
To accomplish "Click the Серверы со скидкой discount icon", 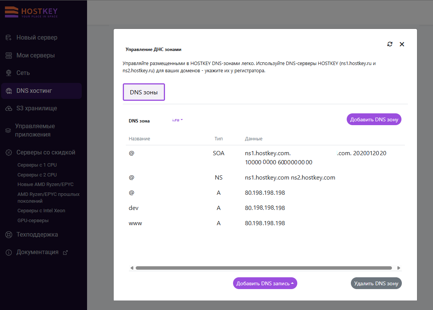I will pos(9,153).
